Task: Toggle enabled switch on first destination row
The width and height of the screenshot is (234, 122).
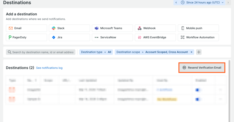Action: [198, 90]
